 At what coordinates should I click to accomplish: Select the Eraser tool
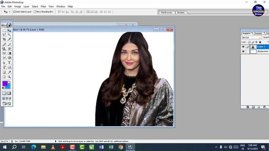(4, 53)
